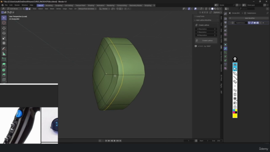This screenshot has width=270, height=152.
Task: Play the animation in the timeline
Action: click(x=114, y=141)
